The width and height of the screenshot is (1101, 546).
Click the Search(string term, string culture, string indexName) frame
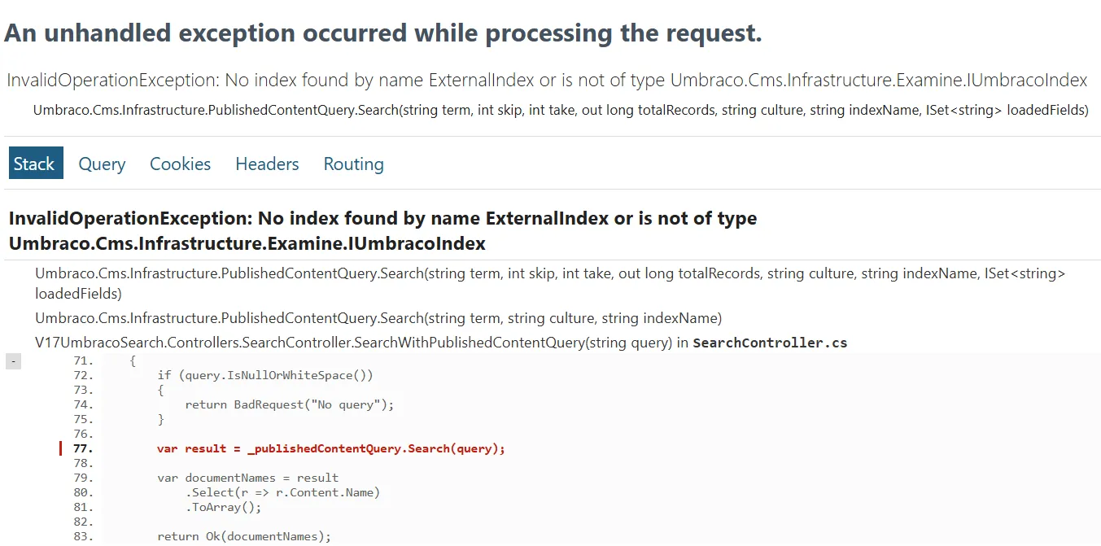coord(378,318)
